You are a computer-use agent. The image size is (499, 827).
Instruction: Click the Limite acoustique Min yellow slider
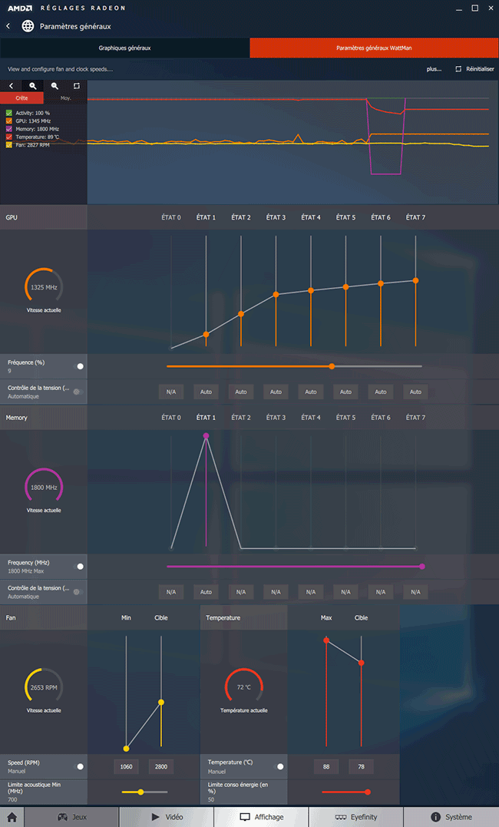(x=140, y=792)
